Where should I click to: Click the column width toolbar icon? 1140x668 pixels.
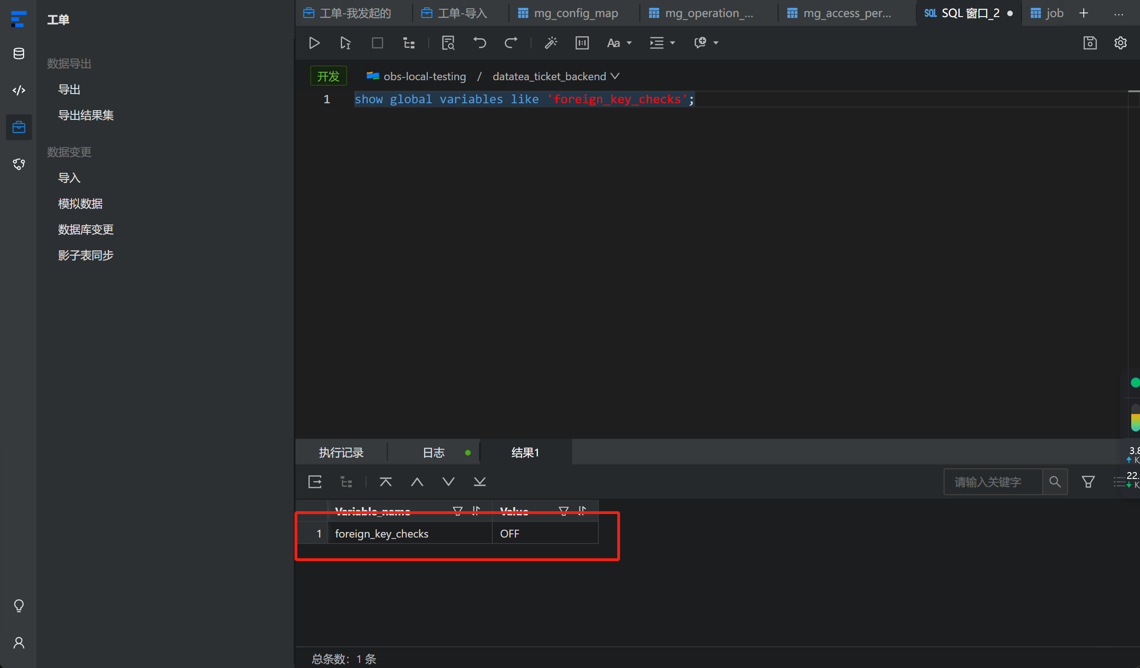point(582,43)
